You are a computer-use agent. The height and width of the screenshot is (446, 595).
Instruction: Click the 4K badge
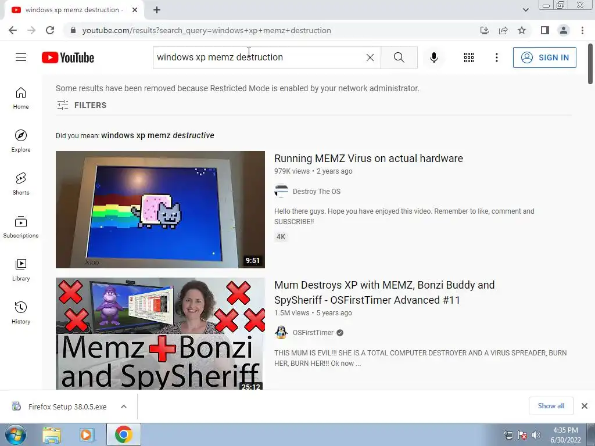coord(281,237)
